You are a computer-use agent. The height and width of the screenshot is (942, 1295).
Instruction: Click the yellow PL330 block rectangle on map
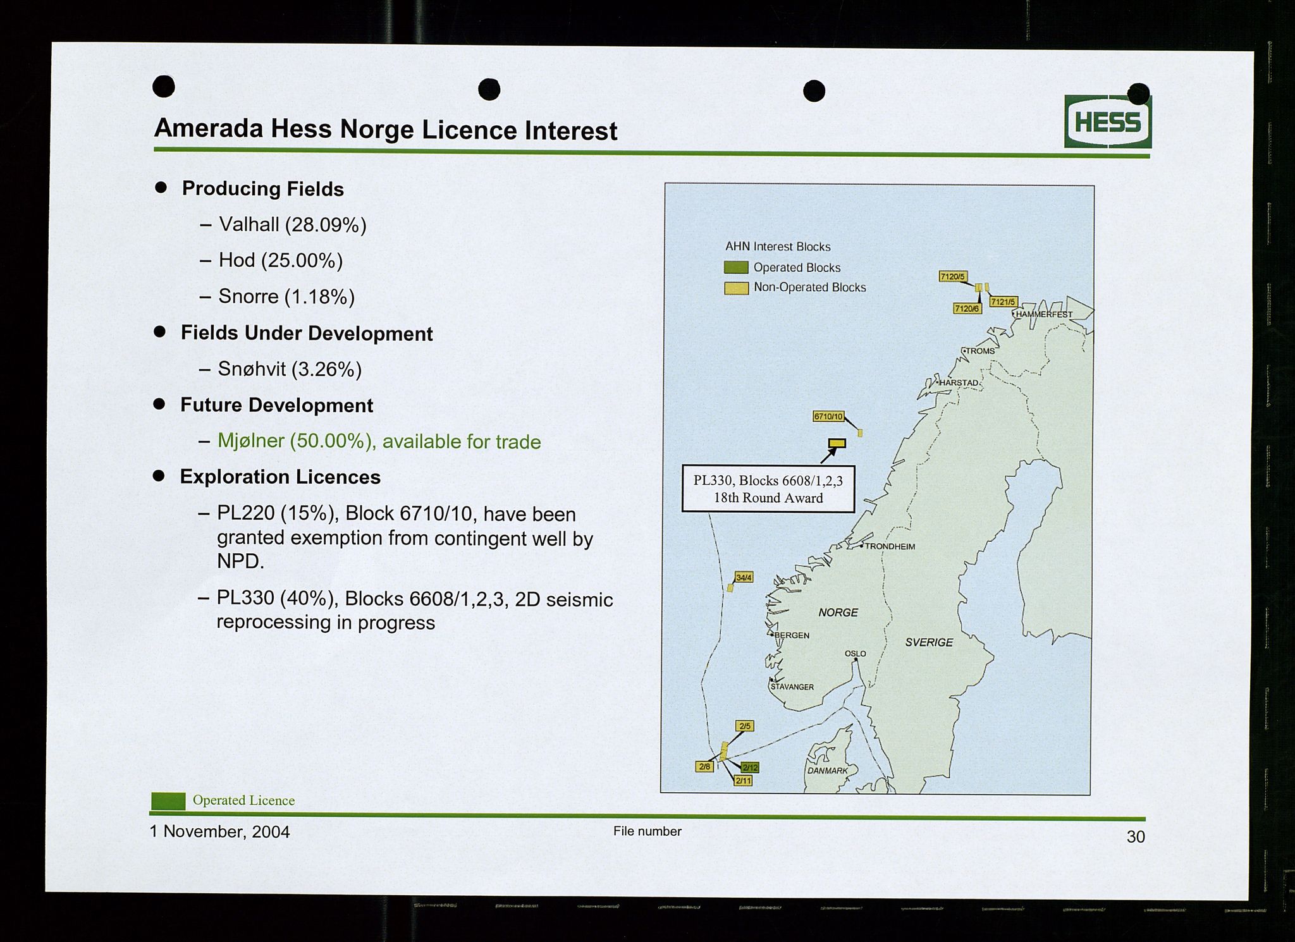[837, 443]
